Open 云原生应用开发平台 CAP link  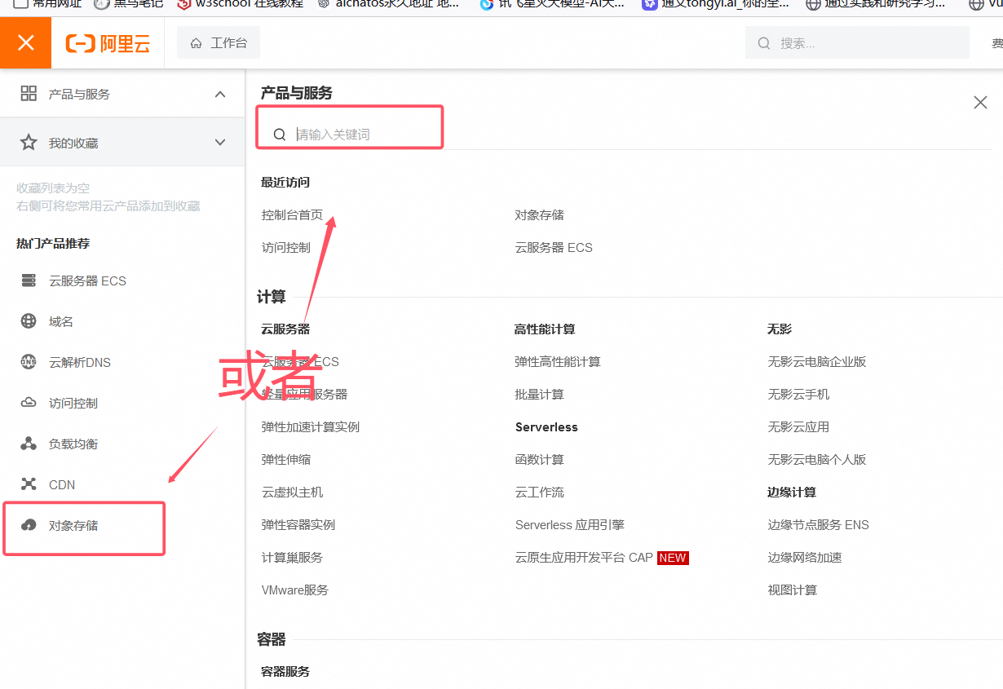coord(584,558)
